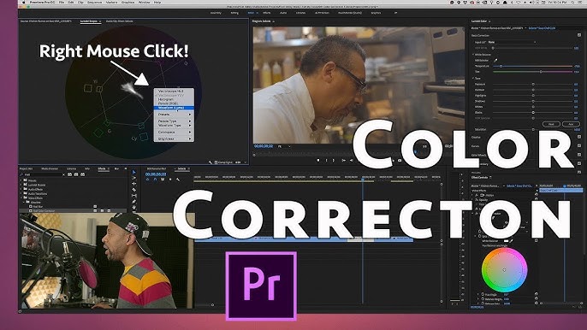
Task: Open the workspace overflow chevron menu
Action: (x=396, y=13)
